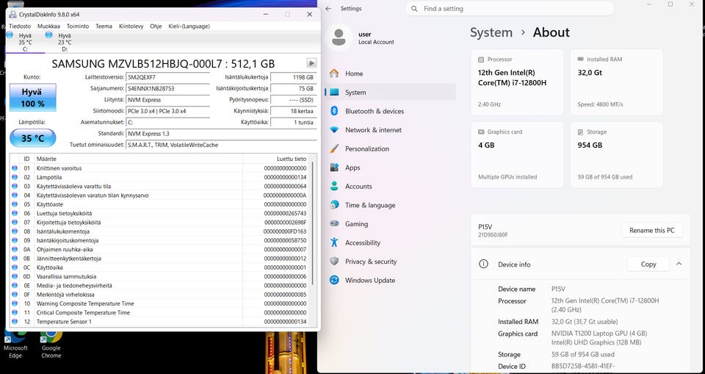Viewport: 705px width, 374px height.
Task: Click the firmware field 5M2QEXF7
Action: point(167,77)
